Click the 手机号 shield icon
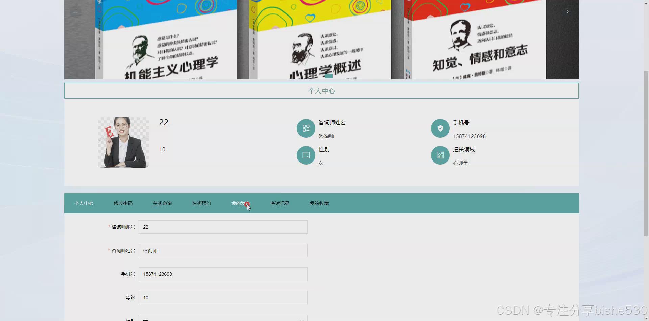Viewport: 649px width, 321px height. (x=440, y=128)
